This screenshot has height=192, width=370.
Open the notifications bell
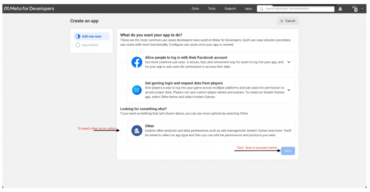coord(340,9)
